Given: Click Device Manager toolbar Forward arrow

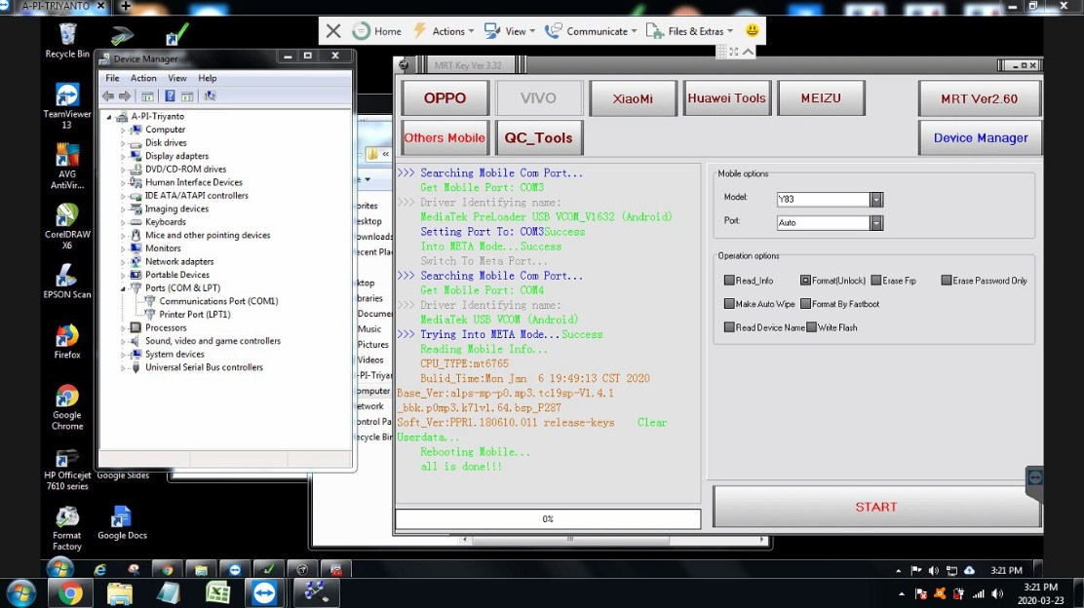Looking at the screenshot, I should pos(125,96).
